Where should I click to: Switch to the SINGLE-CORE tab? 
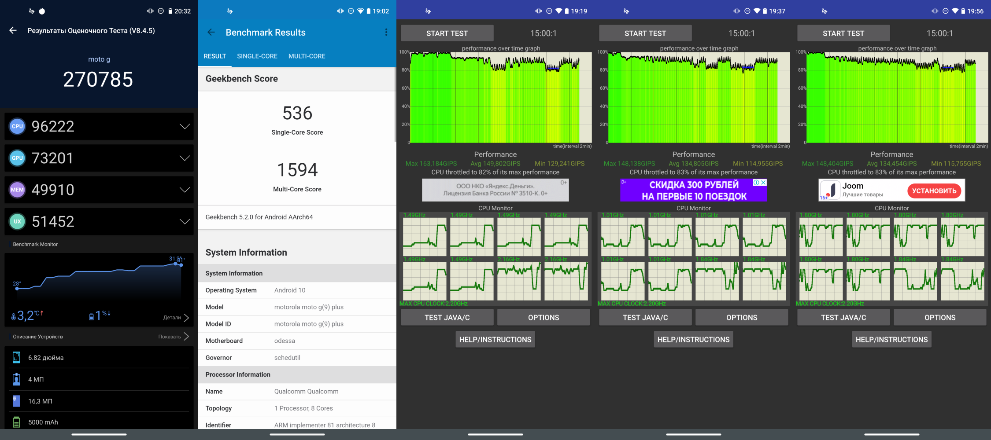pyautogui.click(x=257, y=56)
